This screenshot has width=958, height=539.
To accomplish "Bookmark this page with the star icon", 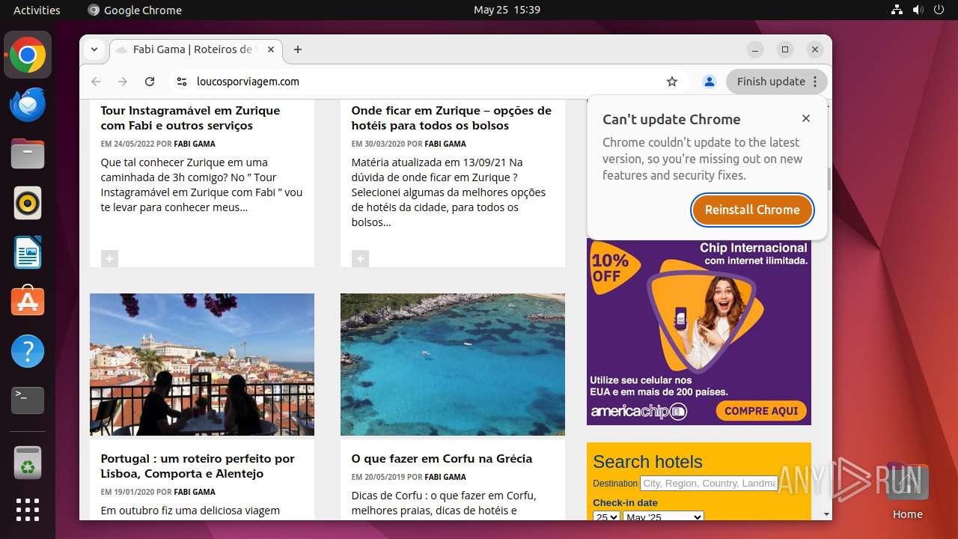I will (672, 82).
